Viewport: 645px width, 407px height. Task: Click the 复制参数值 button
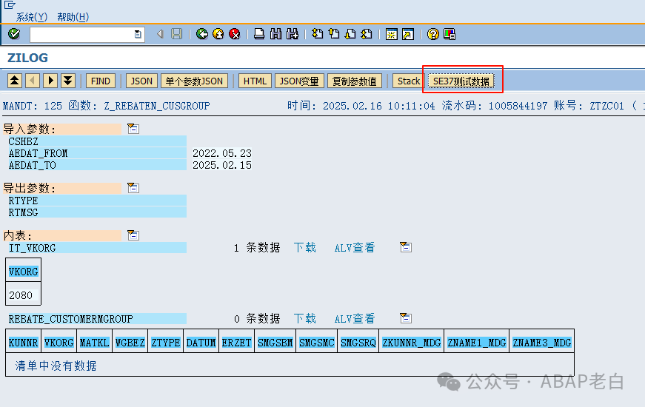(354, 81)
